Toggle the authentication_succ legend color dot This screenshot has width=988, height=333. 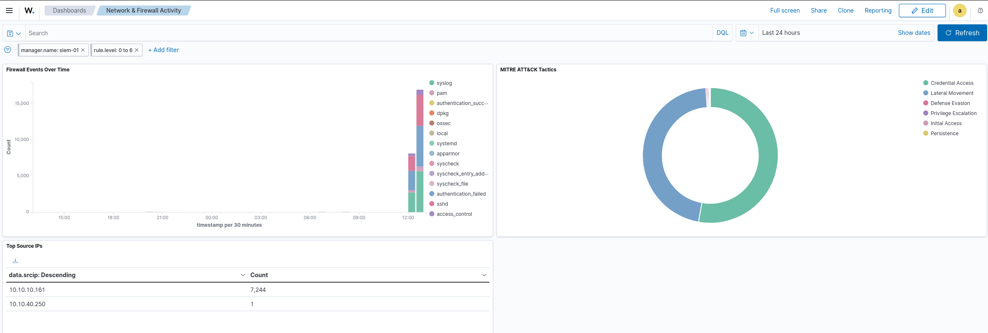[x=432, y=103]
